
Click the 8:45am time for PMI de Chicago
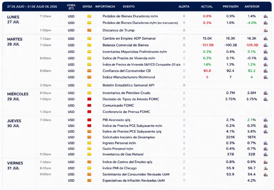[45, 168]
